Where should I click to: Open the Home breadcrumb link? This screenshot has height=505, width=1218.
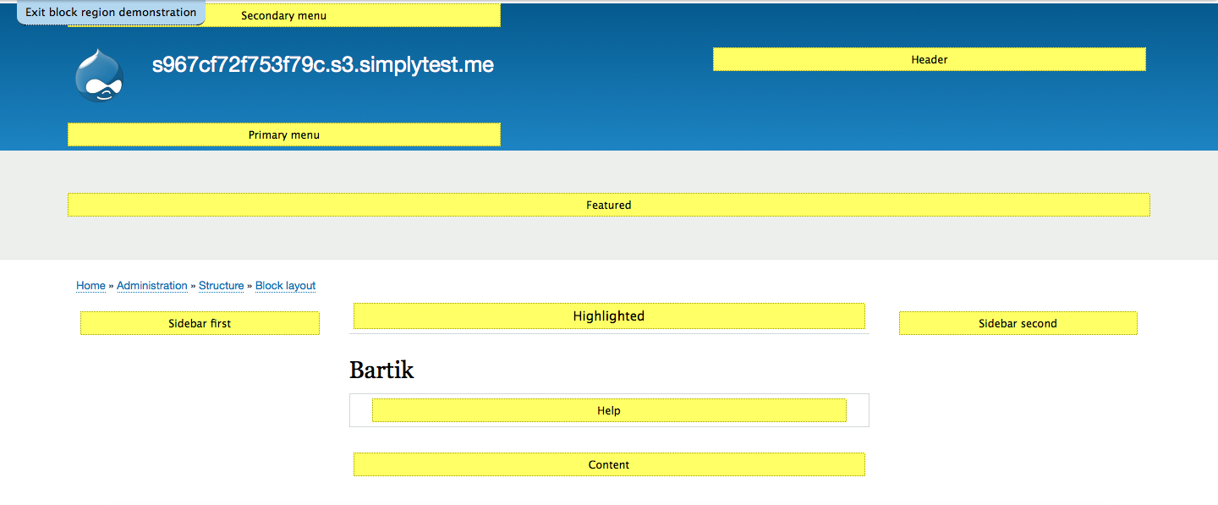coord(91,285)
